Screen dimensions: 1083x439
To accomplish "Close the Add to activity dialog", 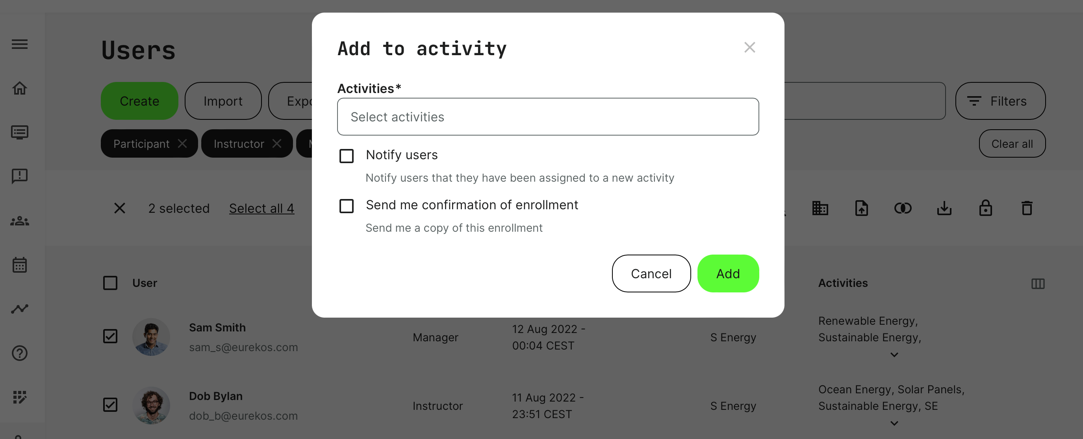I will point(749,48).
